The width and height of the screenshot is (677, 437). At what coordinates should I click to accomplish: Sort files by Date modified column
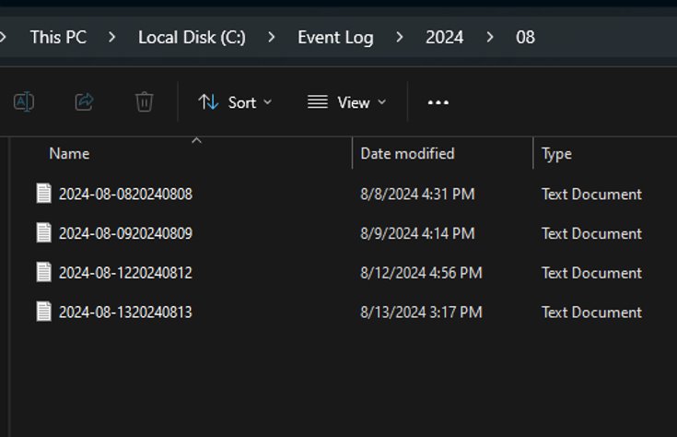click(x=407, y=154)
